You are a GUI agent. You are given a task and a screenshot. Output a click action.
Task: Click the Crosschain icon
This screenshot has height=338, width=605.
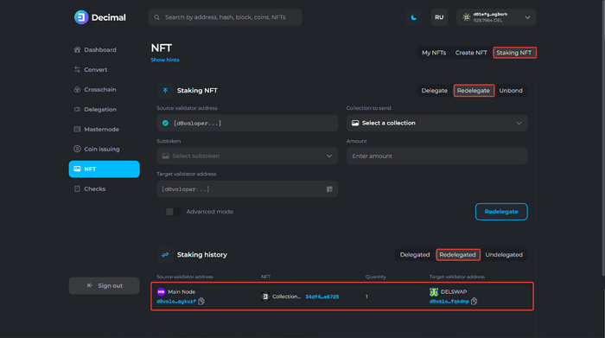pos(77,89)
